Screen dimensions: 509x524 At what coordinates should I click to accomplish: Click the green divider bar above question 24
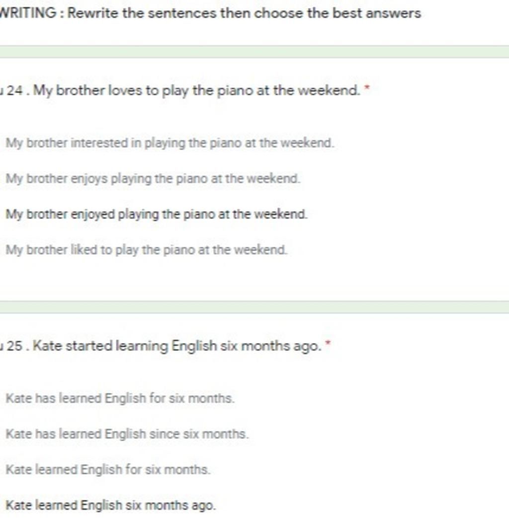[254, 52]
